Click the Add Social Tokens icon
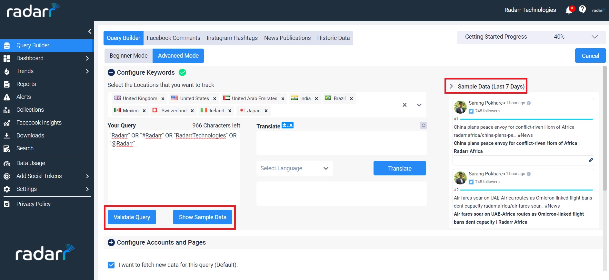 click(x=7, y=176)
